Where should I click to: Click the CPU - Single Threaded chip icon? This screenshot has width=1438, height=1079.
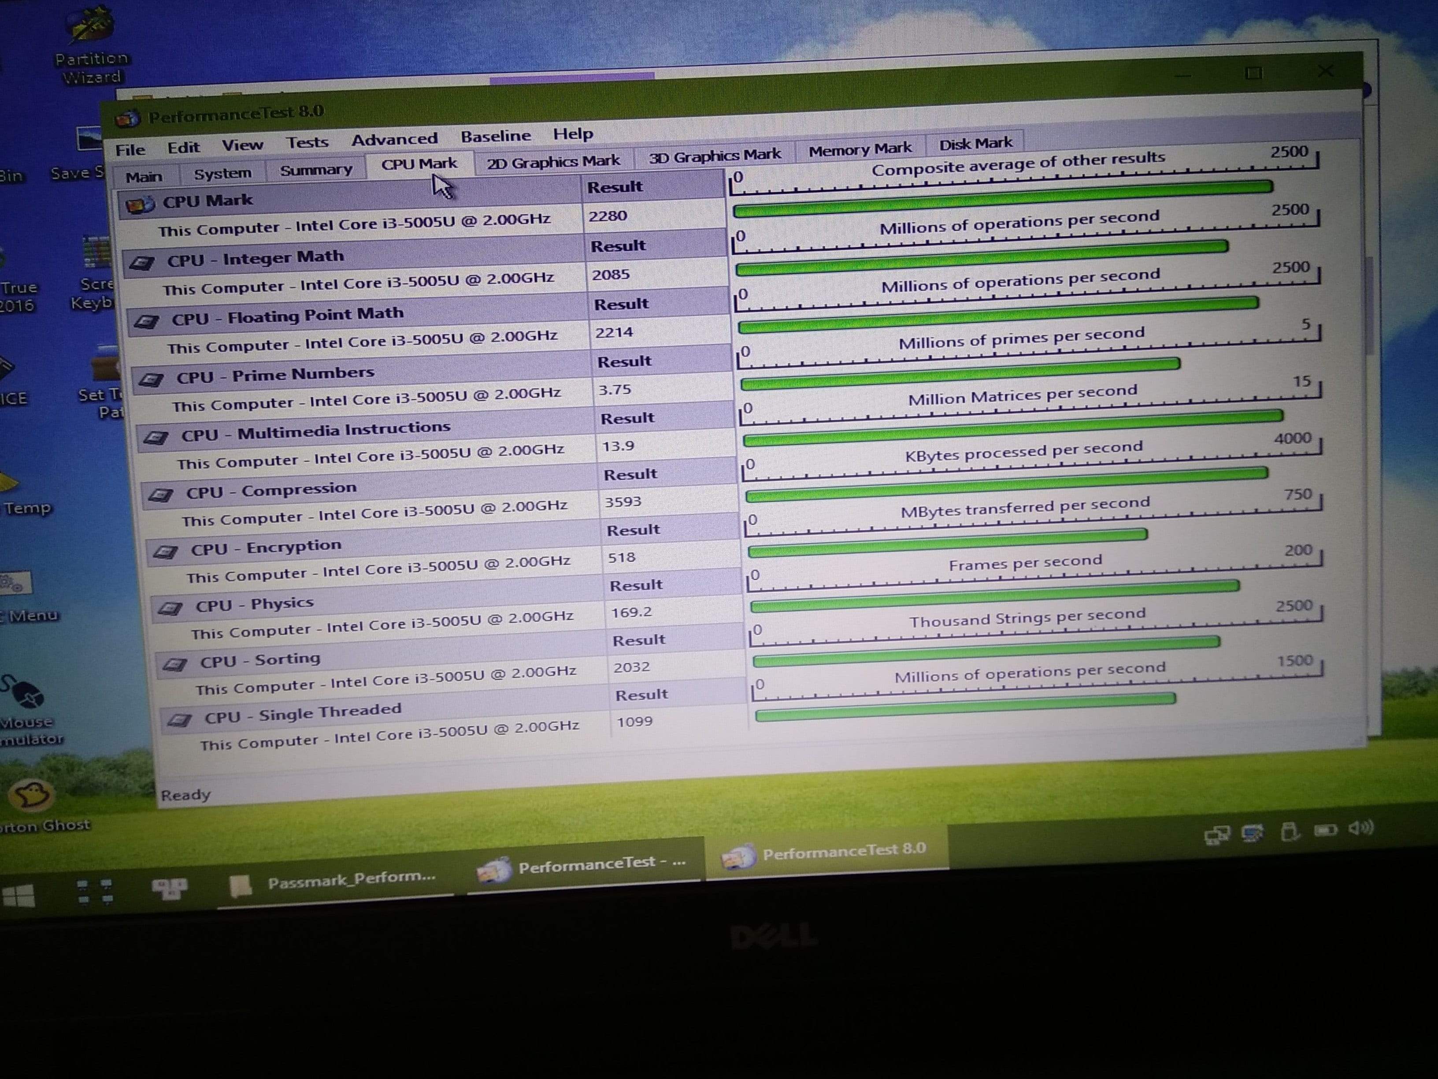179,719
